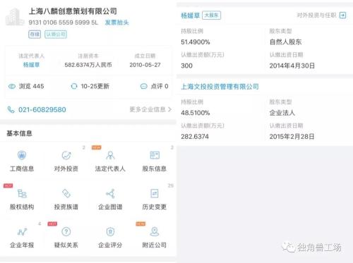Tap 点评 0 label
The image size is (353, 263).
point(160,86)
